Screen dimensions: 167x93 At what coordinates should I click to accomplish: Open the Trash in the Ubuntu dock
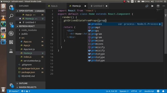(3, 90)
